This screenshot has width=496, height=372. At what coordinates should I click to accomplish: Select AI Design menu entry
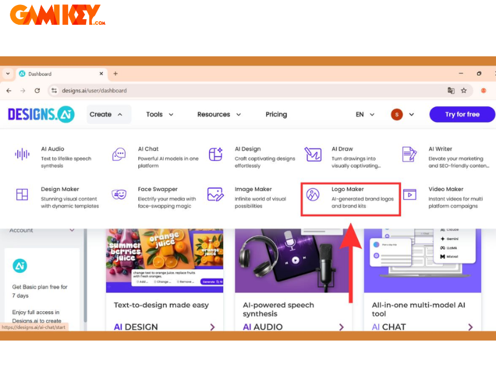(252, 157)
